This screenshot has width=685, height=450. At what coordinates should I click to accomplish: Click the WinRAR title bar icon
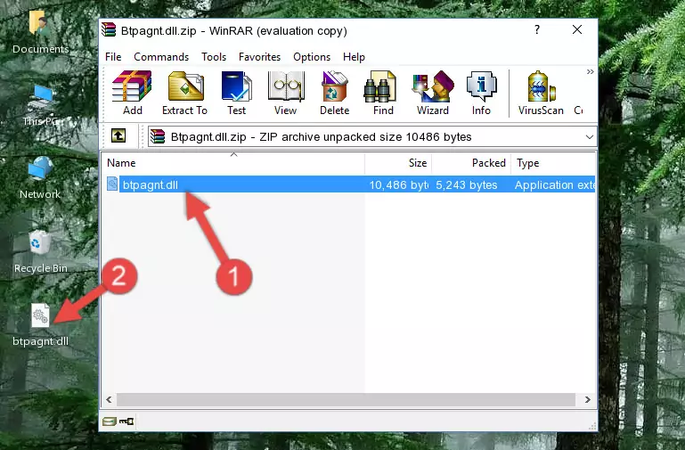click(109, 29)
